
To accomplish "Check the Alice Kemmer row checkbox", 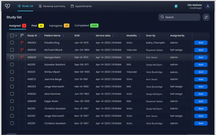I will coord(12,94).
